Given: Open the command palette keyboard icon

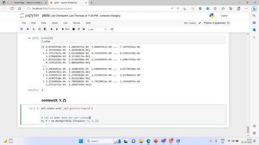Looking at the screenshot, I should click(x=112, y=29).
